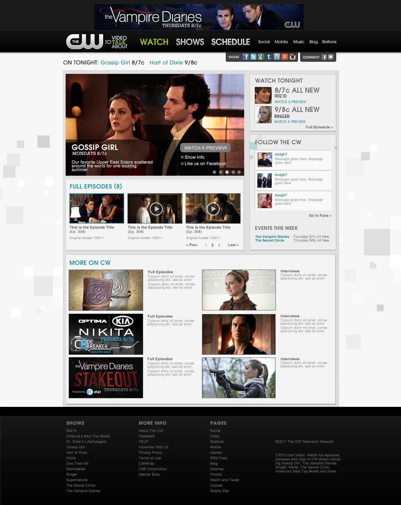Screen dimensions: 401x505
Task: Go to the Mobile section
Action: click(x=281, y=42)
